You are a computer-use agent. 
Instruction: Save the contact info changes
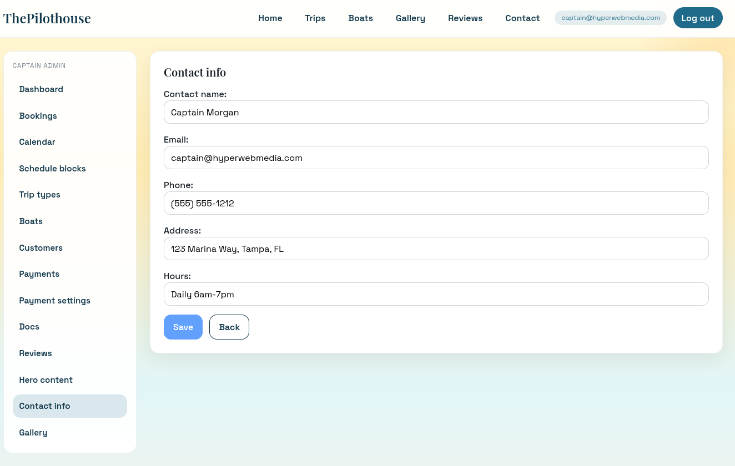point(183,327)
